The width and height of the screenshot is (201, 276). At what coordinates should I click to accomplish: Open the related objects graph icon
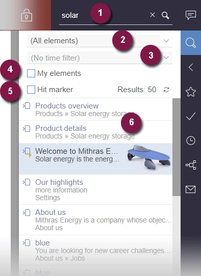coord(191,165)
